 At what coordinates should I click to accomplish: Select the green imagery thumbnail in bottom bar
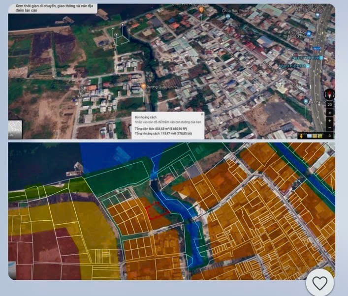320,136
